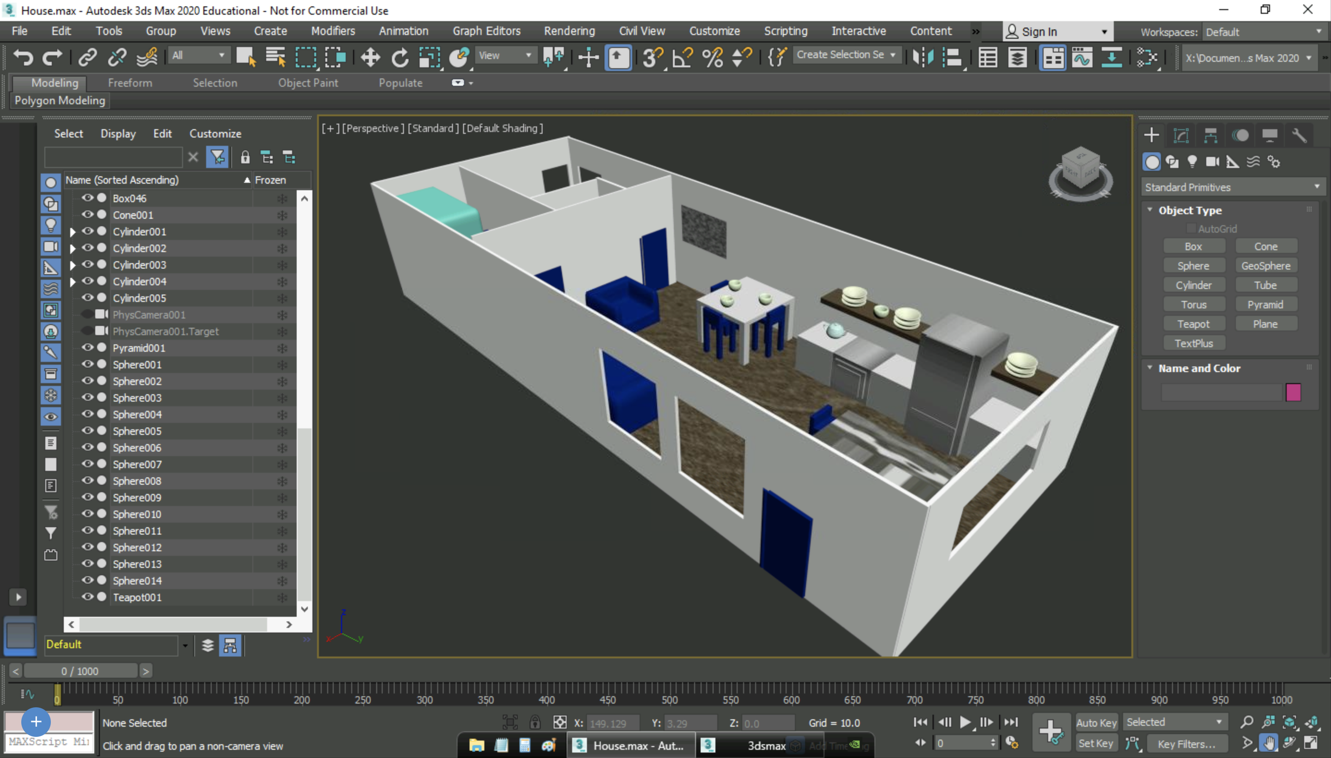Screen dimensions: 1331x758
Task: Toggle visibility of Pyramid001
Action: pos(87,347)
